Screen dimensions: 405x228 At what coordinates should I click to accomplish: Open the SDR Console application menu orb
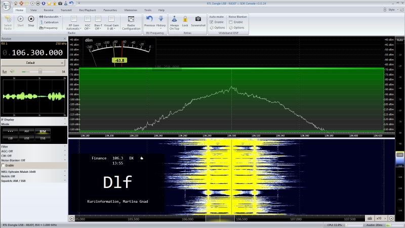pyautogui.click(x=6, y=6)
